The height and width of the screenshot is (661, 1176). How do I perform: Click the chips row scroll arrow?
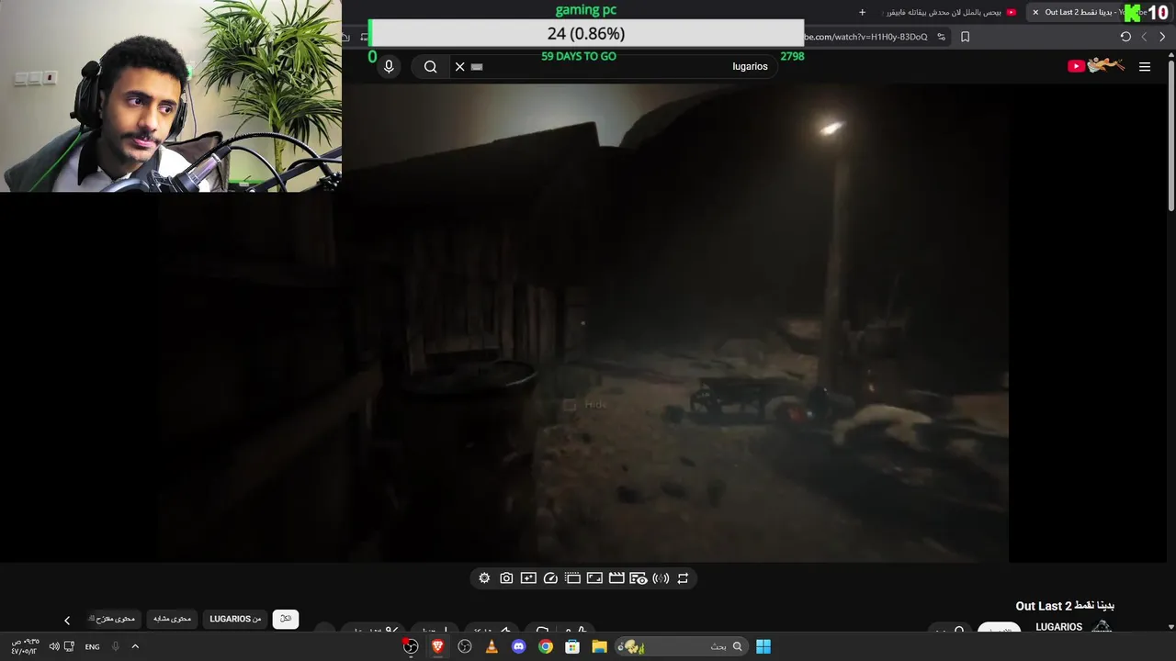tap(66, 620)
